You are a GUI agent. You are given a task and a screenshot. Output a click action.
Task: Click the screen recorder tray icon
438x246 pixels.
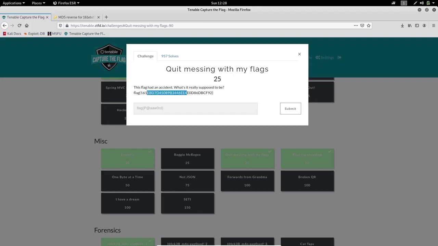coord(394,3)
